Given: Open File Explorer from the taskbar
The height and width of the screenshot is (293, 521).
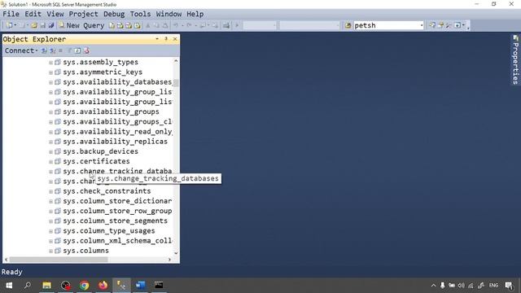Looking at the screenshot, I should [x=46, y=286].
